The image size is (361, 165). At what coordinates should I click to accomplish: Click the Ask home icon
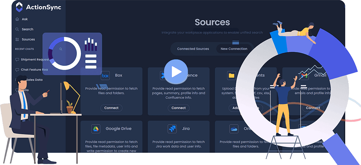click(17, 19)
